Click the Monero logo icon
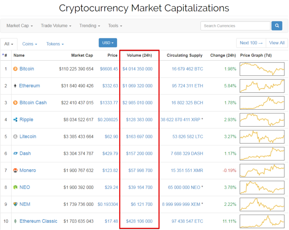 pos(15,170)
